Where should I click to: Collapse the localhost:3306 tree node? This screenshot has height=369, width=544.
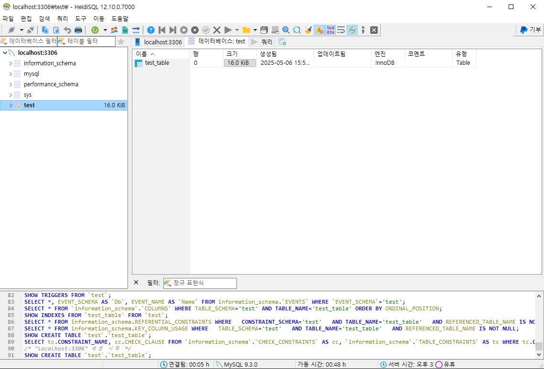(x=5, y=52)
